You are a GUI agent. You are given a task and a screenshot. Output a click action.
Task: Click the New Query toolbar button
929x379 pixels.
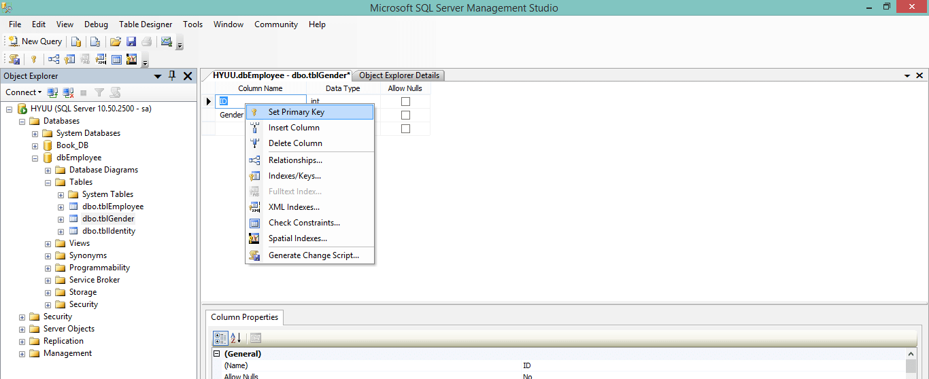tap(35, 41)
